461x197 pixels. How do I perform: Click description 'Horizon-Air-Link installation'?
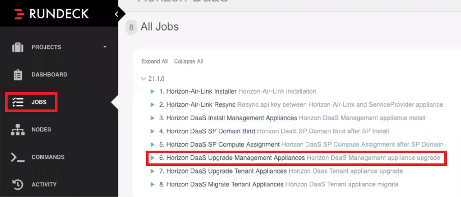tap(277, 92)
